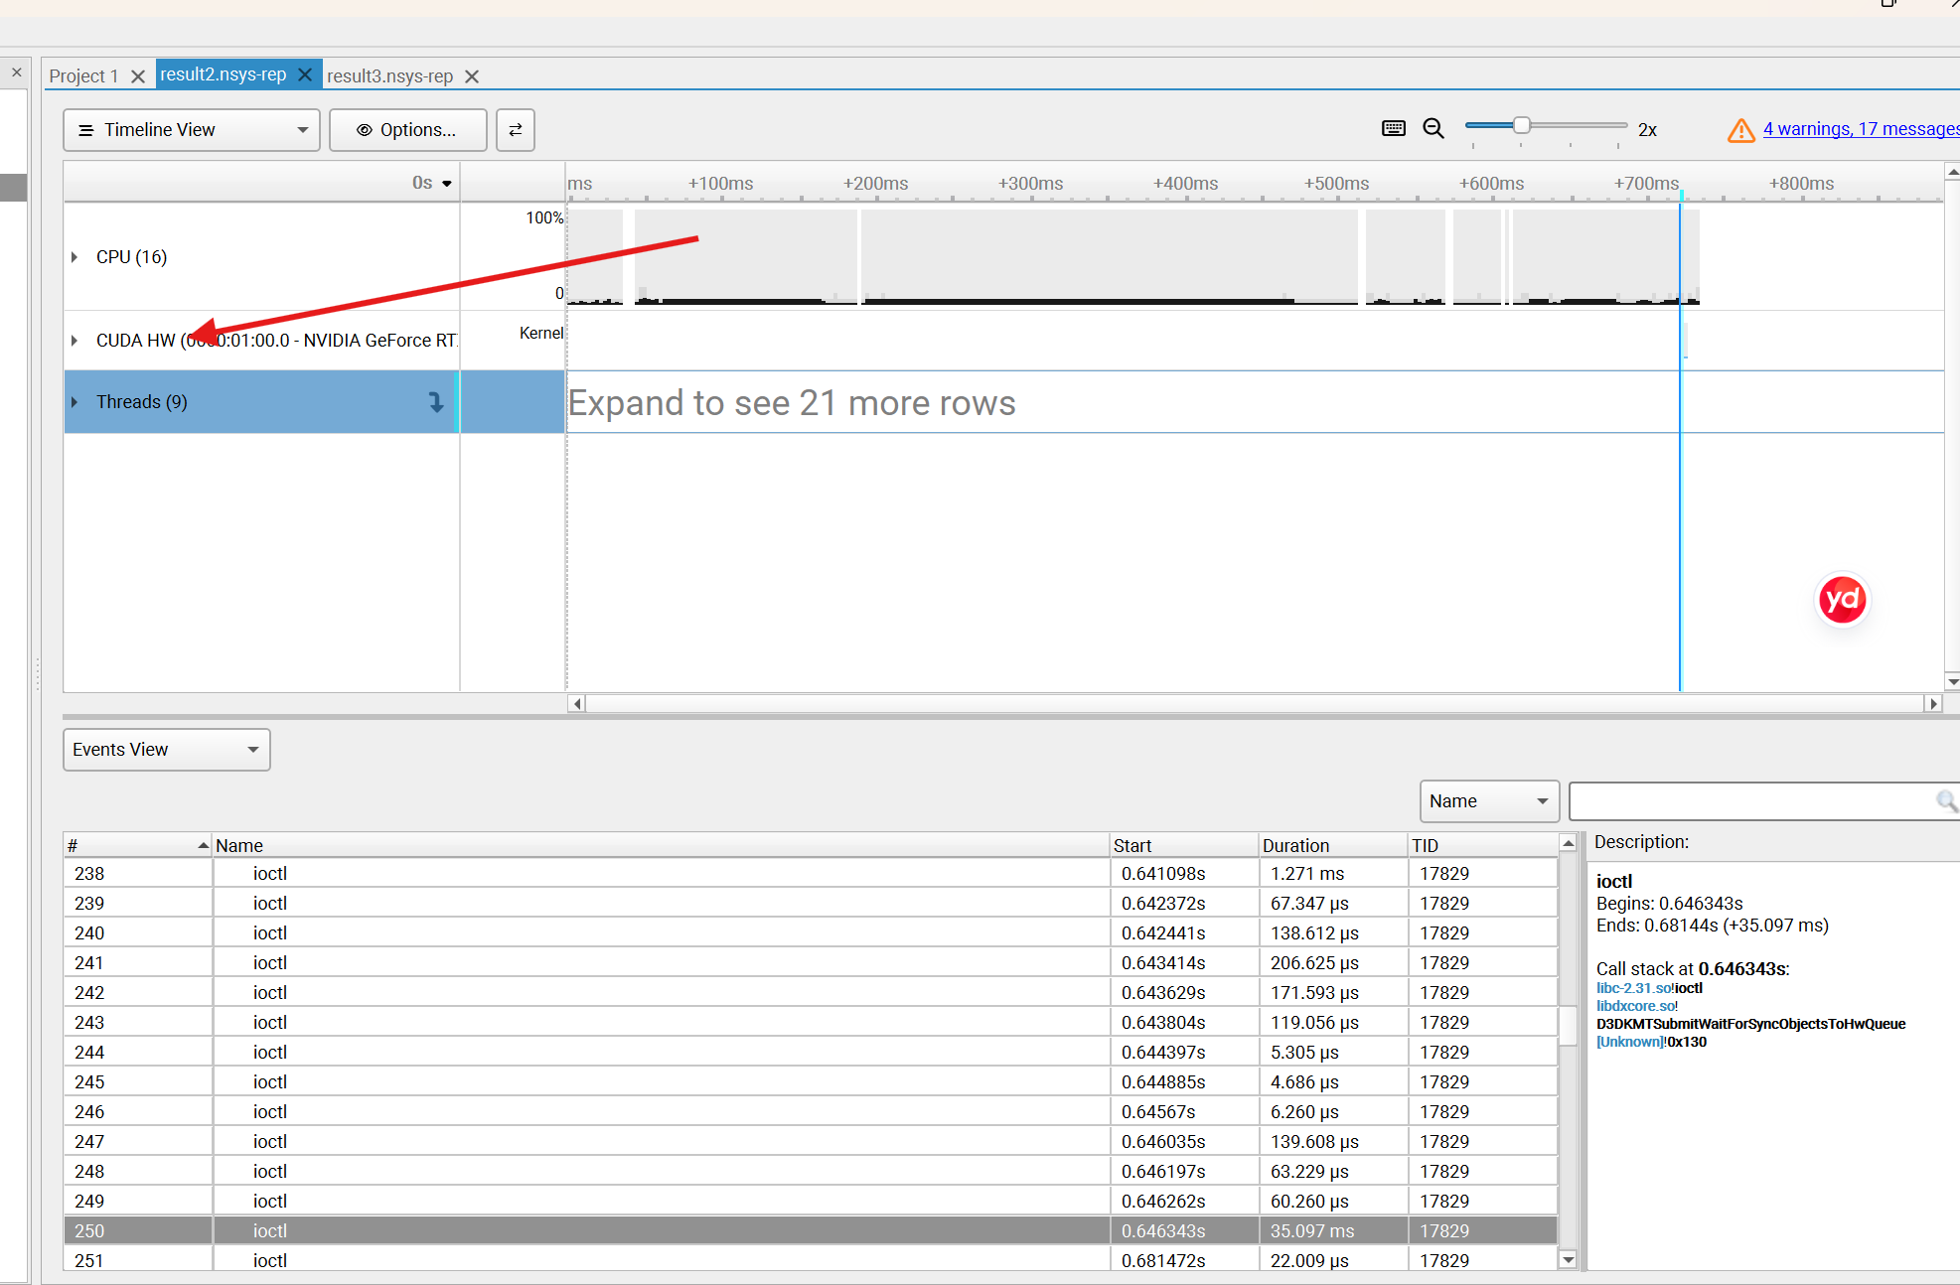This screenshot has height=1285, width=1960.
Task: Click the down-arrow icon in Threads row
Action: point(436,402)
